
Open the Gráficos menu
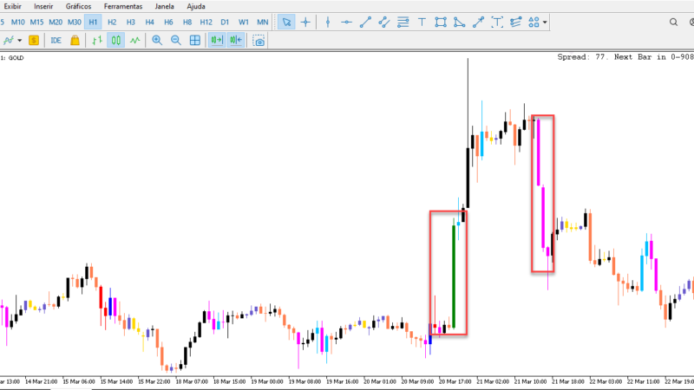coord(78,6)
